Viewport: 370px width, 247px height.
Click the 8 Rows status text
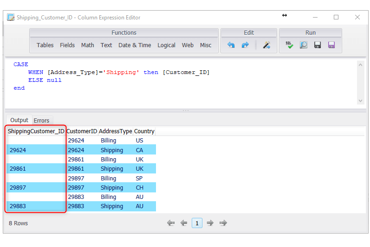tap(18, 223)
